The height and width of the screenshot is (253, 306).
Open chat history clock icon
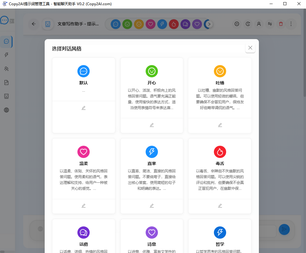(x=248, y=24)
